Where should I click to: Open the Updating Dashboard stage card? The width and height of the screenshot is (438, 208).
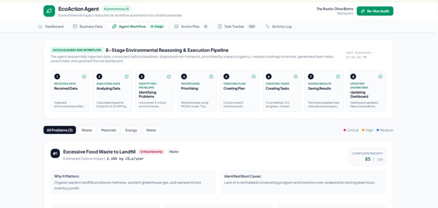click(366, 91)
